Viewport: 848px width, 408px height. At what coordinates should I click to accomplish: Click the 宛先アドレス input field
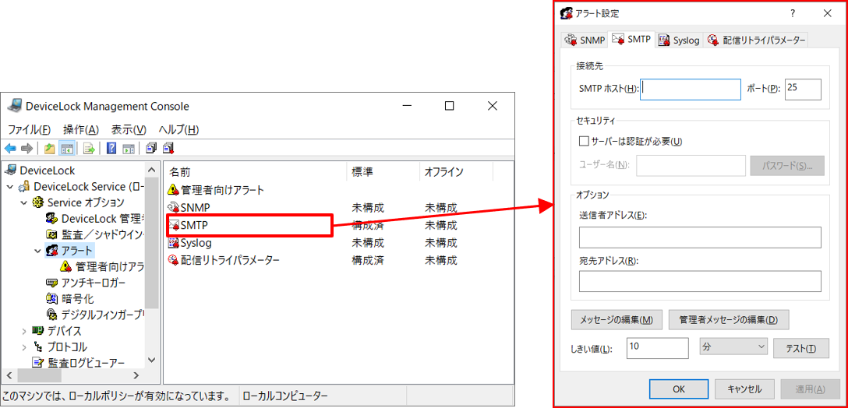(x=699, y=281)
